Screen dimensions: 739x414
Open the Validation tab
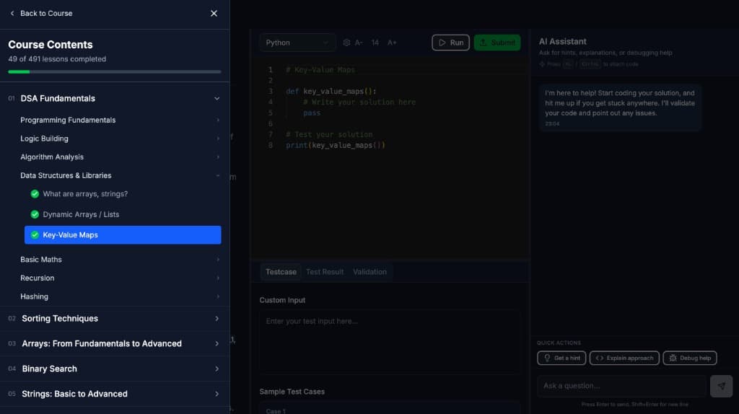[x=369, y=272]
